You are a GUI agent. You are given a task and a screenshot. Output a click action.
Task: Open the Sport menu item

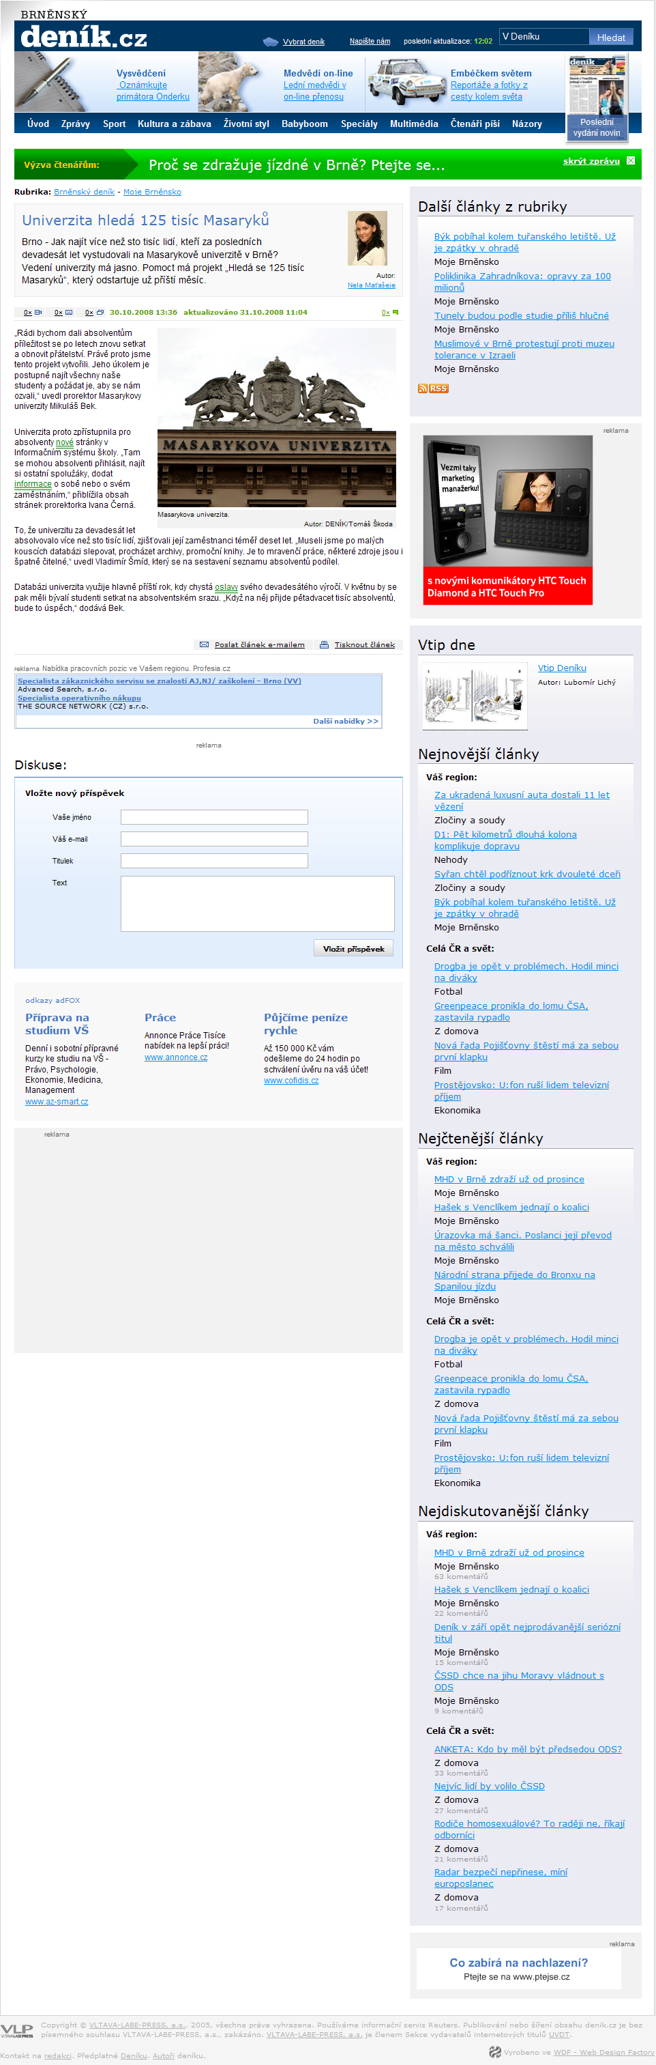[x=114, y=124]
